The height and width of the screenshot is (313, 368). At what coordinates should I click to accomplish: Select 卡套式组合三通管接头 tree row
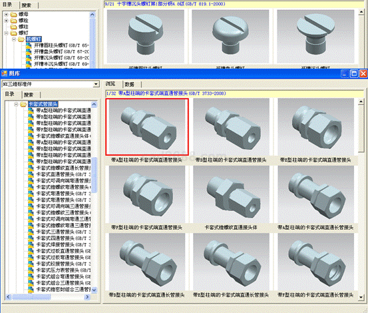tap(63, 283)
